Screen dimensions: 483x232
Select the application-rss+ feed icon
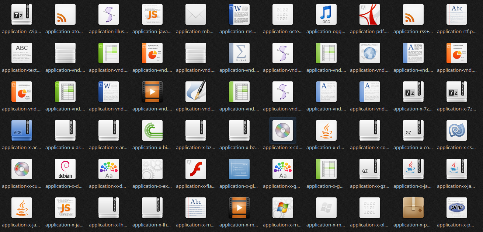pyautogui.click(x=413, y=14)
